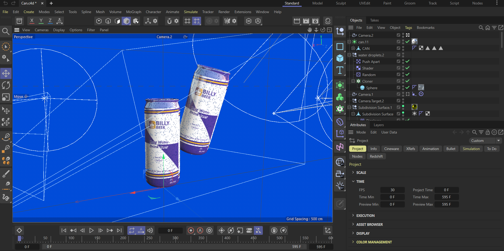Open viewport search magnifier icon
504x251 pixels.
[x=6, y=31]
